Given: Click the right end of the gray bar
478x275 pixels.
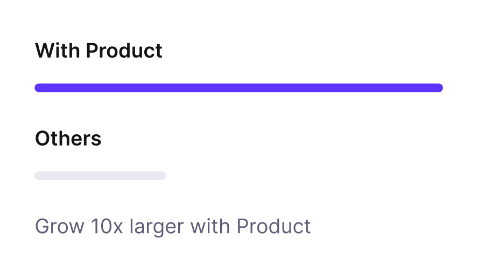Looking at the screenshot, I should point(162,176).
